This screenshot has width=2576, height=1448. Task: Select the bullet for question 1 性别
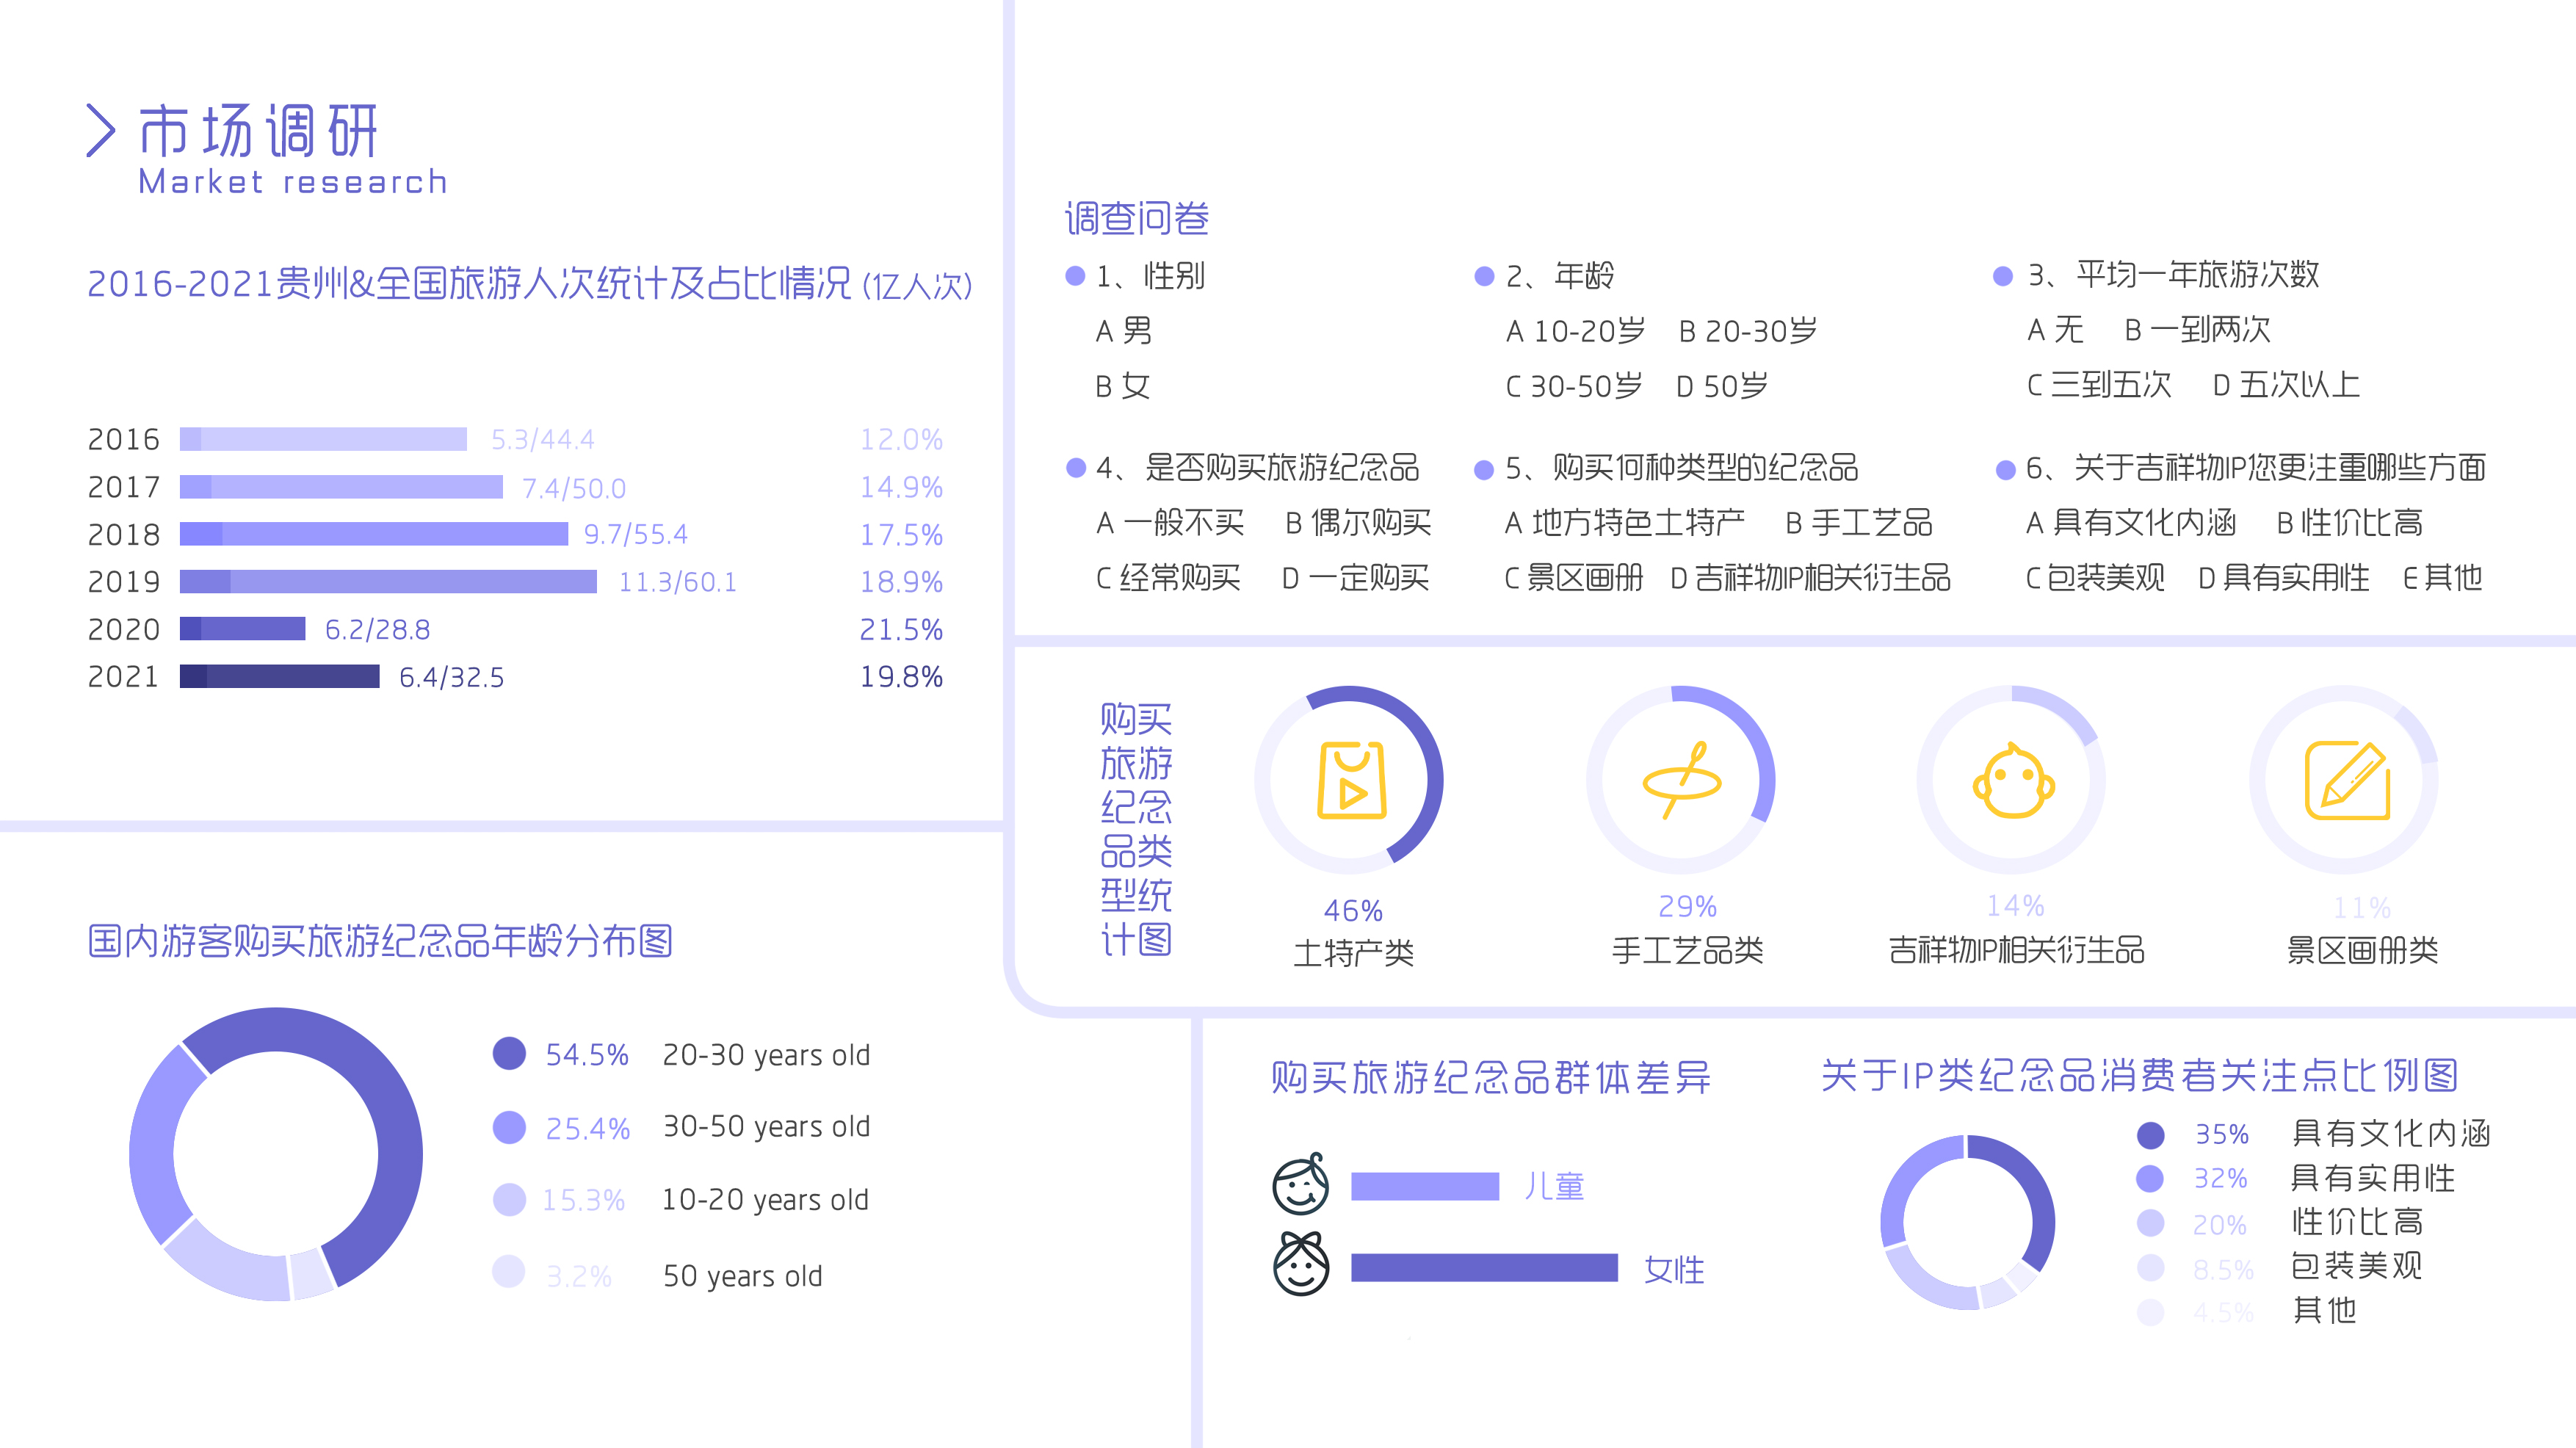[1075, 275]
